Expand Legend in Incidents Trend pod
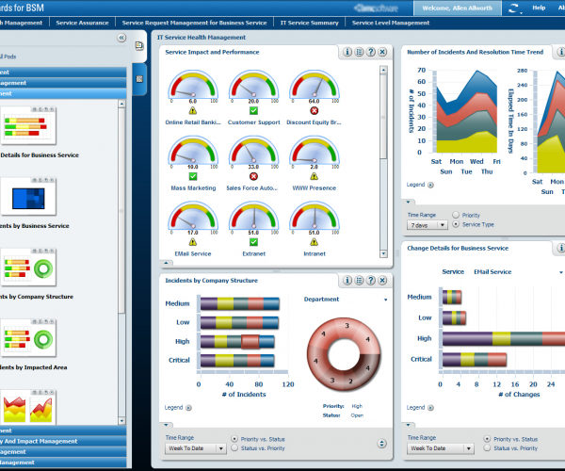Screen dimensions: 565x471 click(x=430, y=186)
